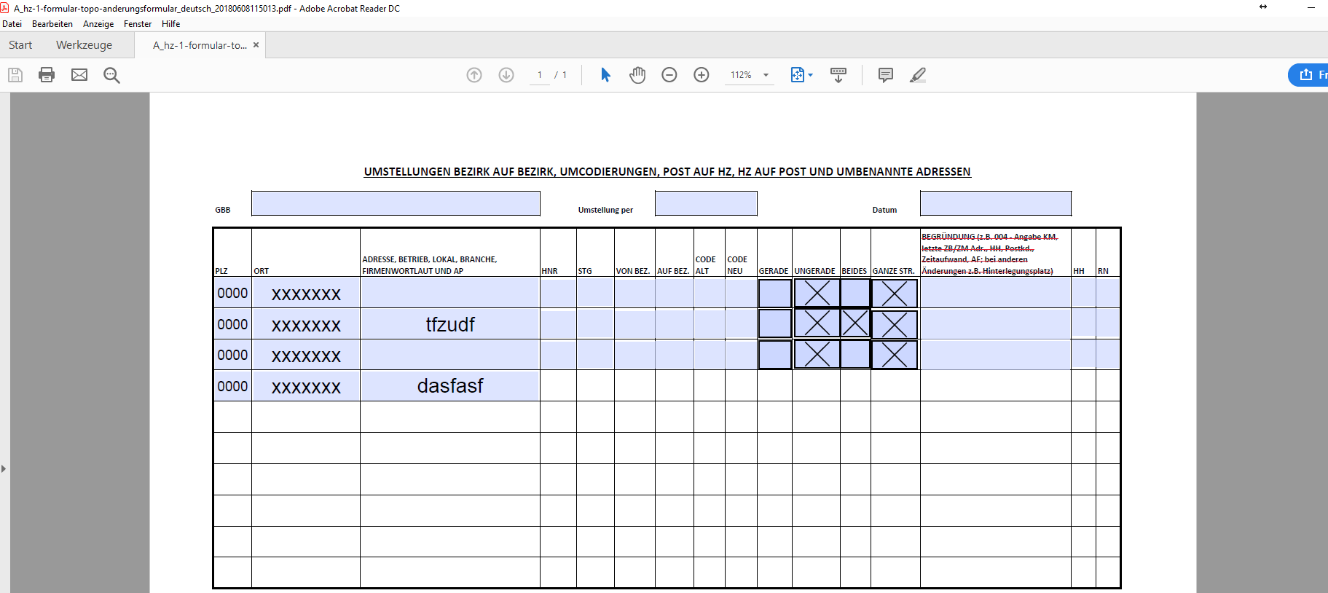Open the Fenster menu
This screenshot has width=1328, height=593.
pos(138,24)
